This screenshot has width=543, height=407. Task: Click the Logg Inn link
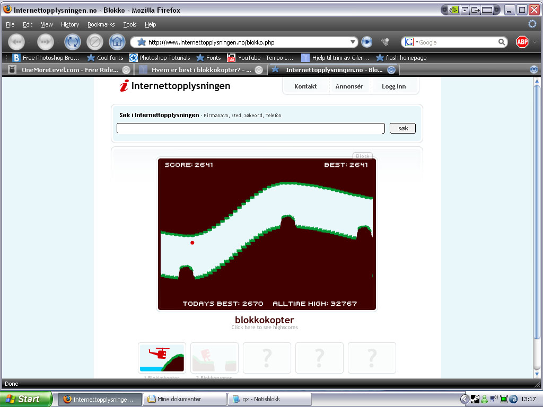click(x=394, y=86)
